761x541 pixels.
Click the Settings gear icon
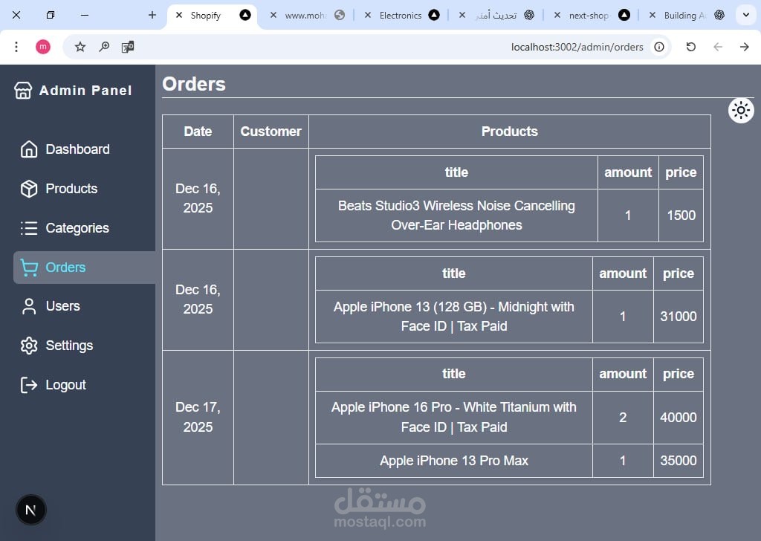tap(29, 346)
